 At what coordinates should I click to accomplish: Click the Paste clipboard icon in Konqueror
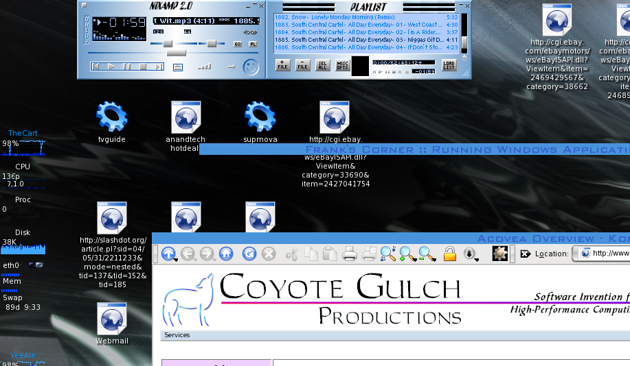[330, 254]
